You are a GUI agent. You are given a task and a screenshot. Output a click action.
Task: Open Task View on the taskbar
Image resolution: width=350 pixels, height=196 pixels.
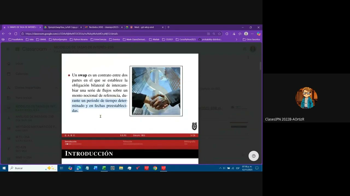pyautogui.click(x=62, y=168)
